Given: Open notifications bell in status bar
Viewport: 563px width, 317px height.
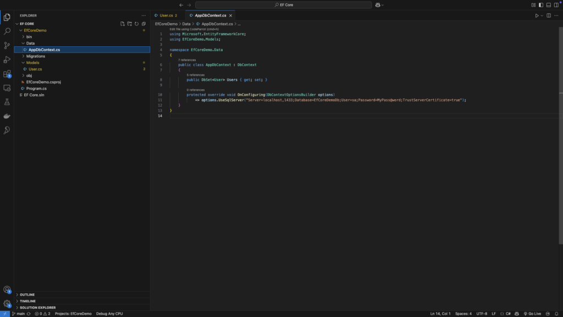Looking at the screenshot, I should 556,314.
